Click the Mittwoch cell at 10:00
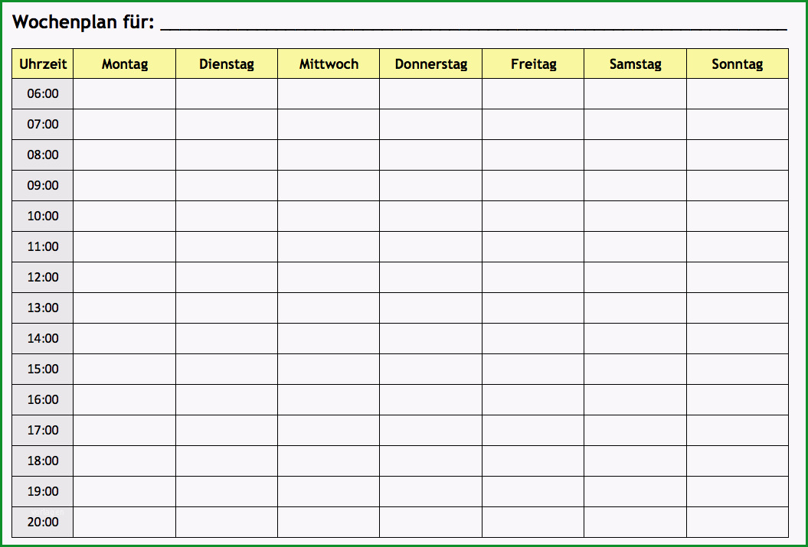Image resolution: width=808 pixels, height=547 pixels. pos(329,217)
